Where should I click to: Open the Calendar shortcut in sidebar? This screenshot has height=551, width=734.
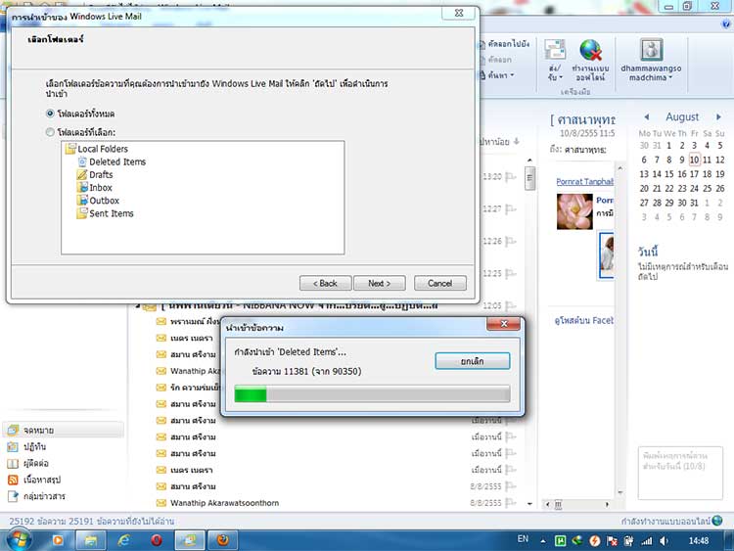point(34,446)
